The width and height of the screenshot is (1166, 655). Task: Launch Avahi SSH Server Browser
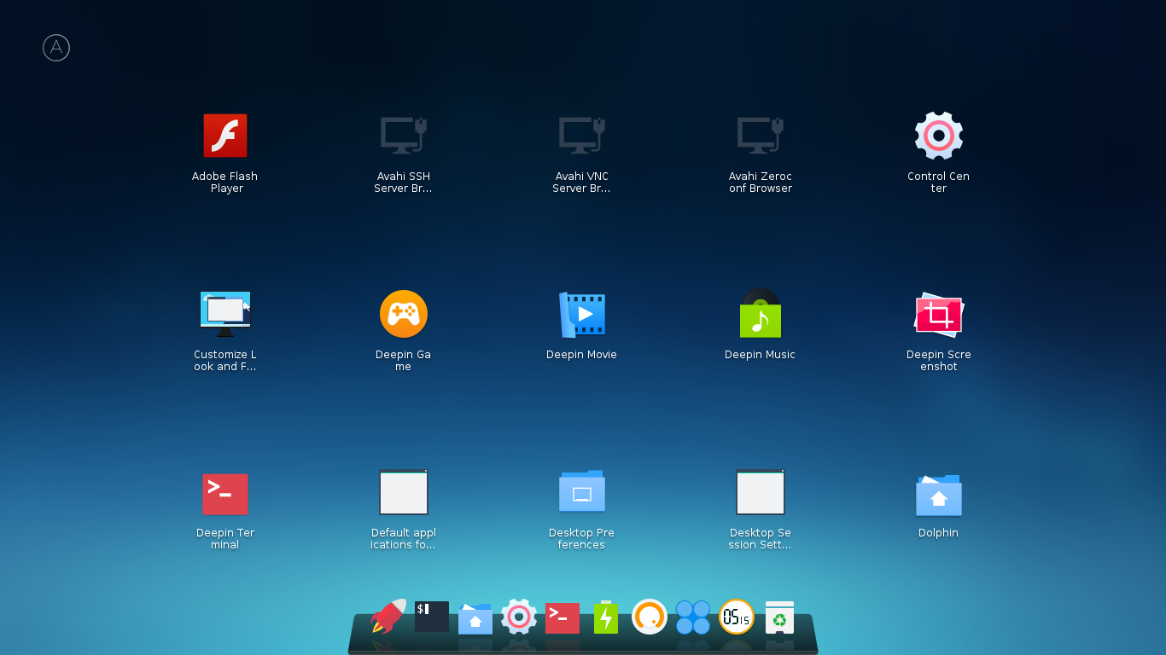404,136
